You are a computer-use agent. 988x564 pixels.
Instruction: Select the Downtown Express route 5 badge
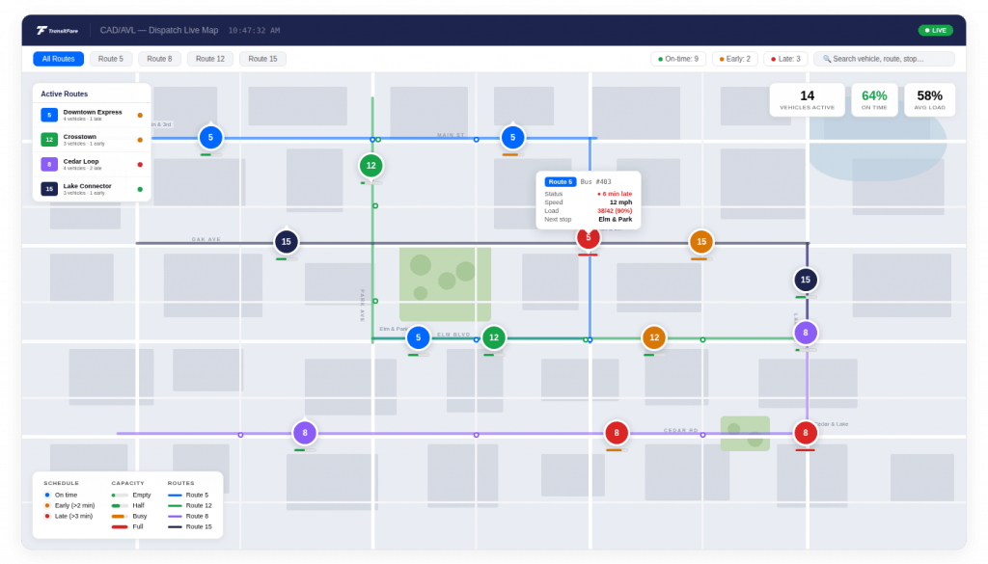[47, 115]
